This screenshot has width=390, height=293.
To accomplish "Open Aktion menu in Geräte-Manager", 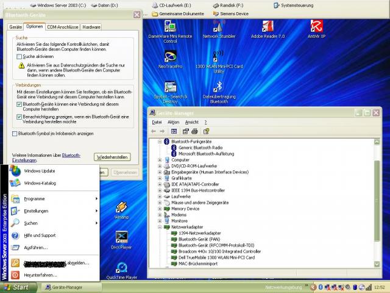I will pyautogui.click(x=173, y=122).
